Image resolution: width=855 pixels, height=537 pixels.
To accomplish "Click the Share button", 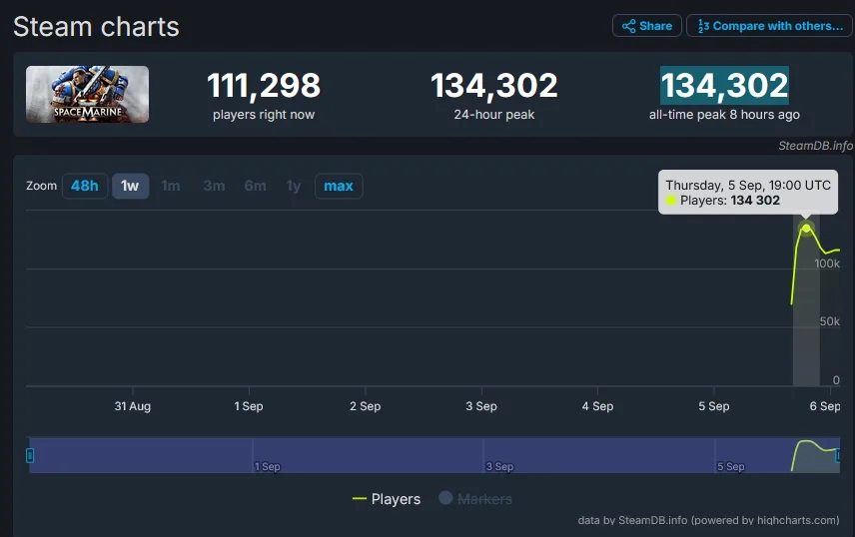I will 646,26.
